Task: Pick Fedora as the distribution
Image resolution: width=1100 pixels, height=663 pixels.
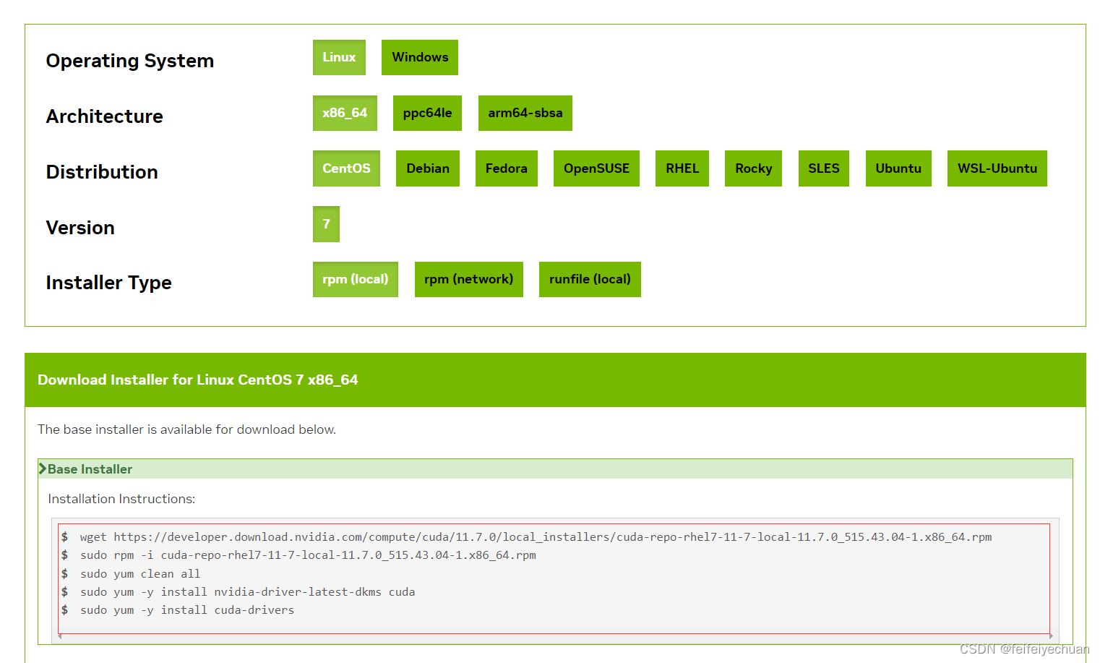Action: 507,168
